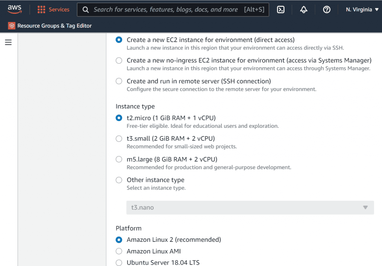This screenshot has height=266, width=382.
Task: Open the Services menu
Action: tap(59, 10)
